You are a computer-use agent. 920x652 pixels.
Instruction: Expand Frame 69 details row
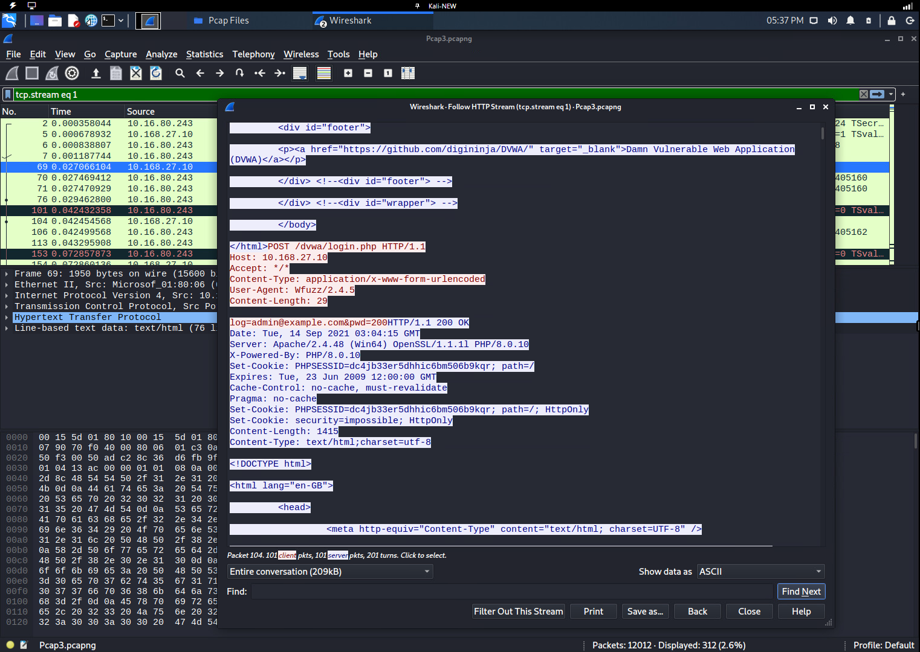coord(7,273)
